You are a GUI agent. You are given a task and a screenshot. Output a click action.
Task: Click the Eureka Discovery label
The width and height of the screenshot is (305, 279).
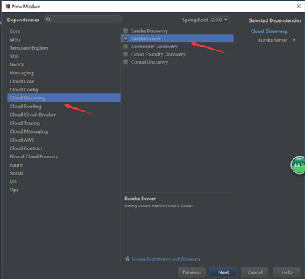[149, 31]
